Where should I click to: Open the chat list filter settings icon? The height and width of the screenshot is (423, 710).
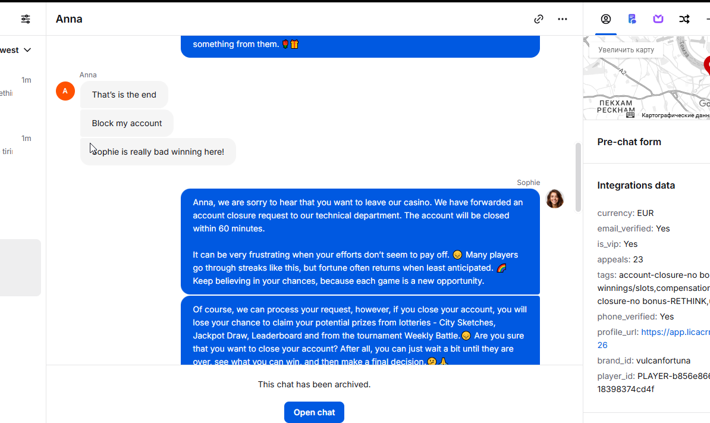coord(26,19)
